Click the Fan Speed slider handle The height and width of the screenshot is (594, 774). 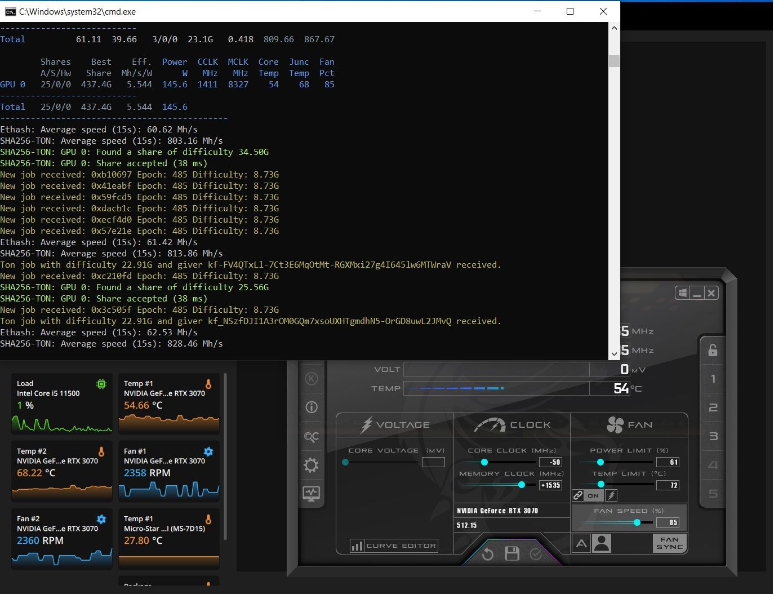click(x=637, y=522)
